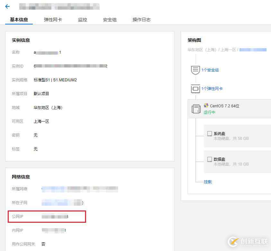Open the 操作日志 tab
The width and height of the screenshot is (271, 251).
tap(141, 20)
